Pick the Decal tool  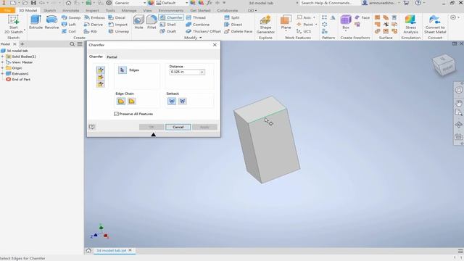117,17
